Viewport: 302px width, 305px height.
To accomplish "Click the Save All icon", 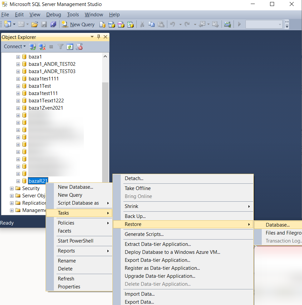I will [x=53, y=24].
